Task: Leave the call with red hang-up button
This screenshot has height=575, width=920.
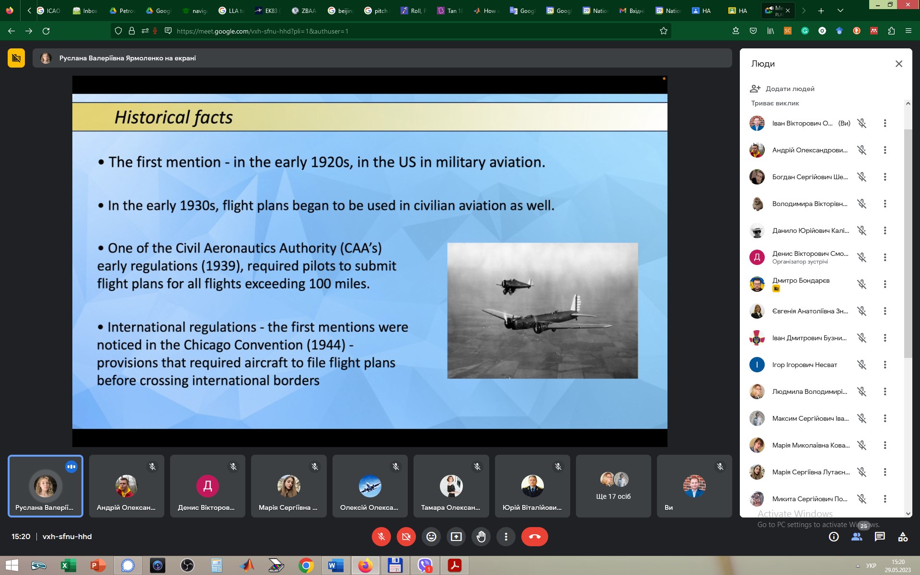Action: click(535, 537)
